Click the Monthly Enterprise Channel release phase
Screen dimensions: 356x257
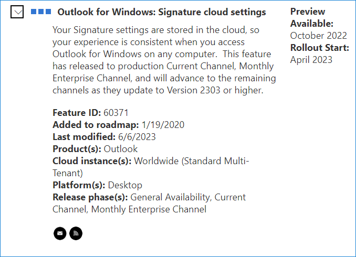(149, 209)
